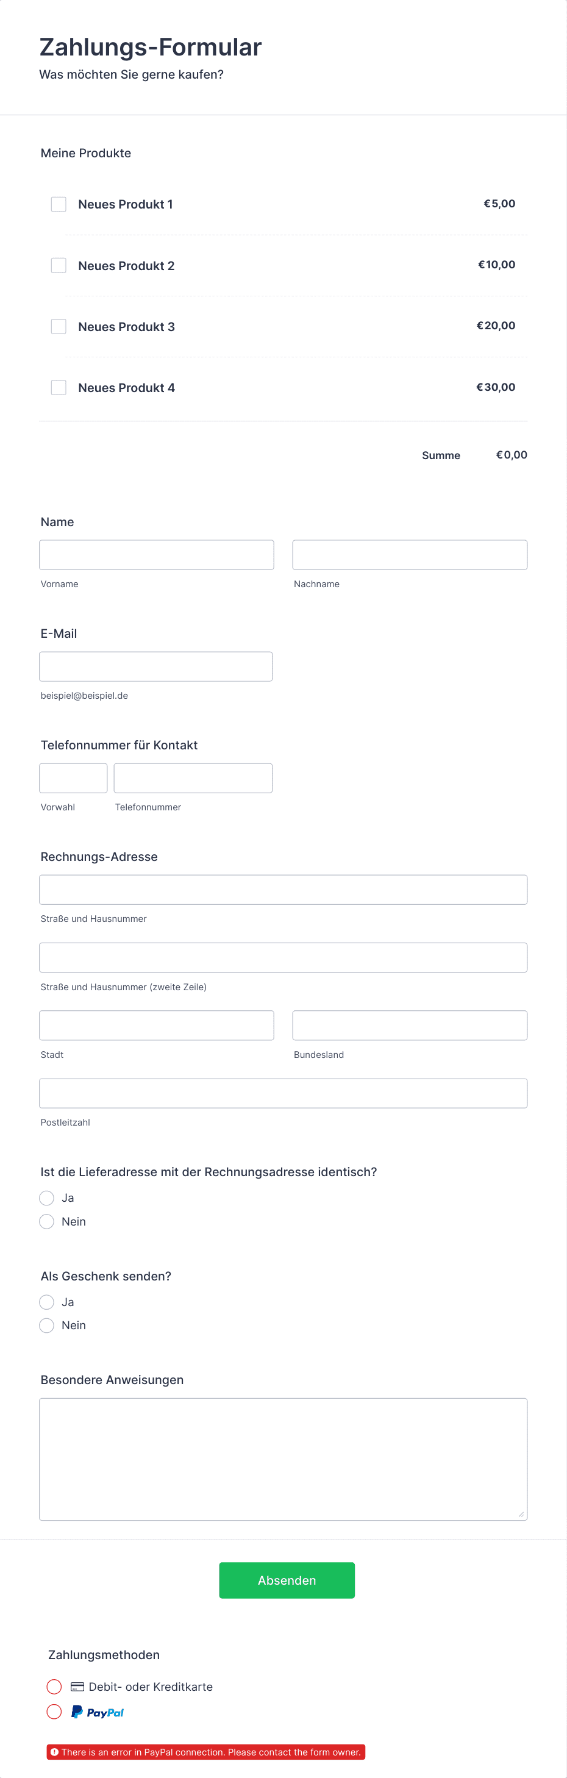Click the credit card icon

[77, 1686]
